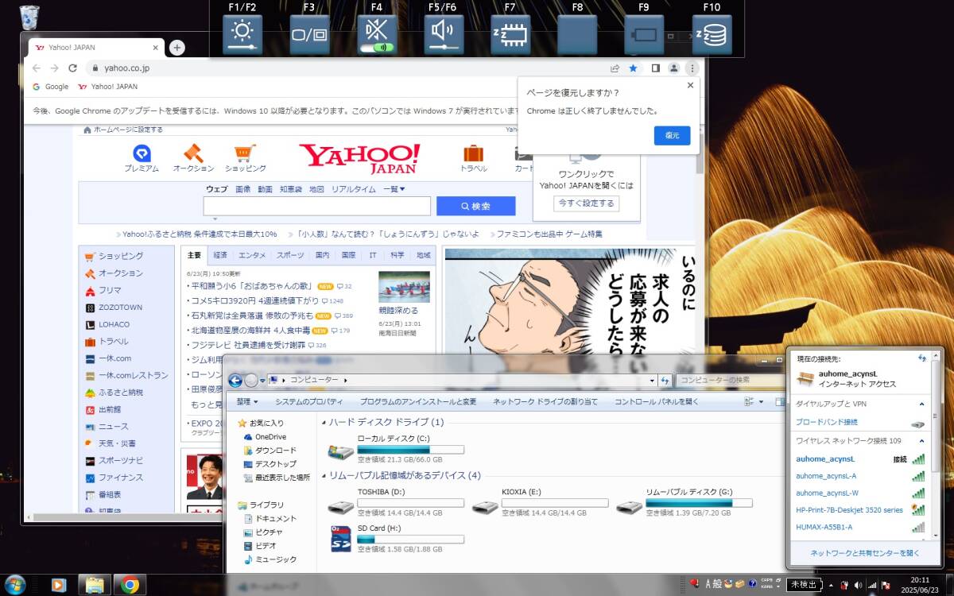
Task: Open the 整理 dropdown in Explorer
Action: (x=246, y=402)
